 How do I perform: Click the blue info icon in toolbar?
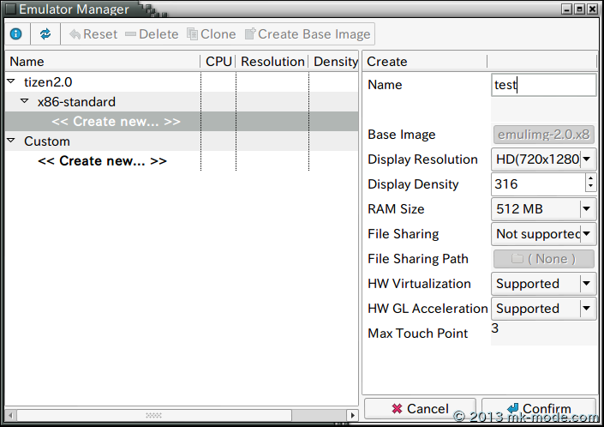(15, 34)
